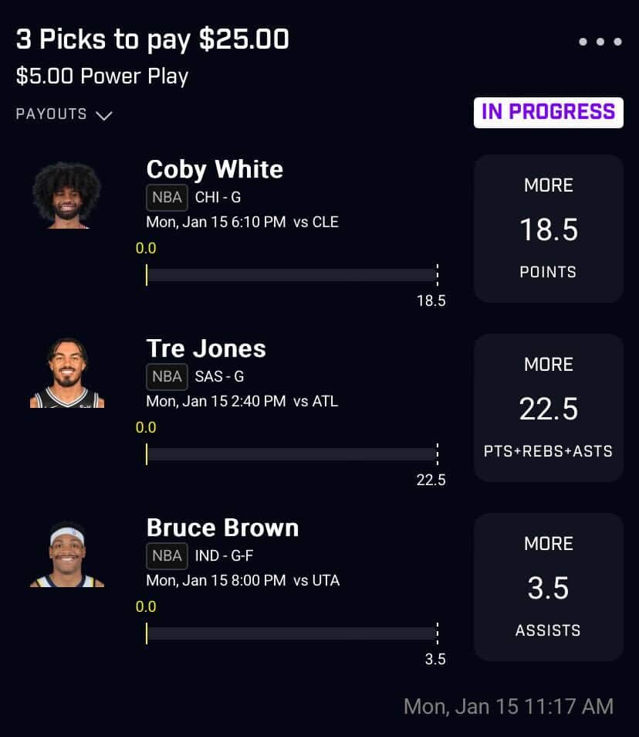Open the Tre Jones player name

click(206, 348)
